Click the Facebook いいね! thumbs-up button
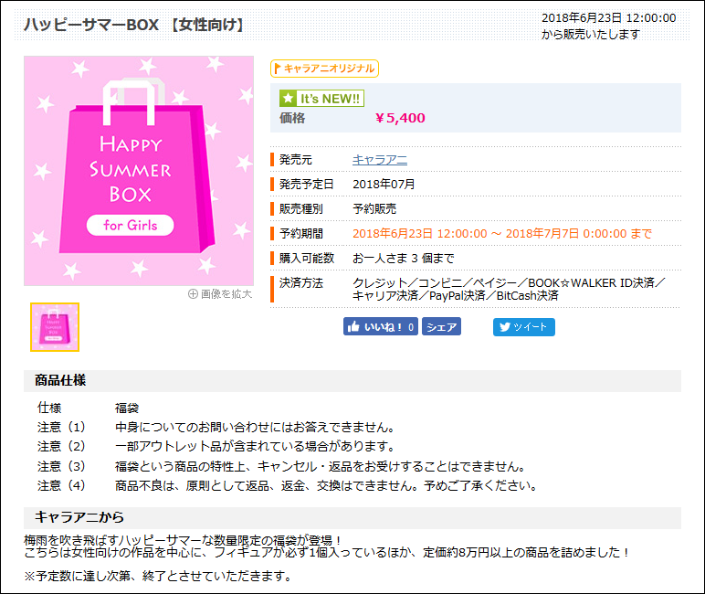705x594 pixels. tap(374, 327)
